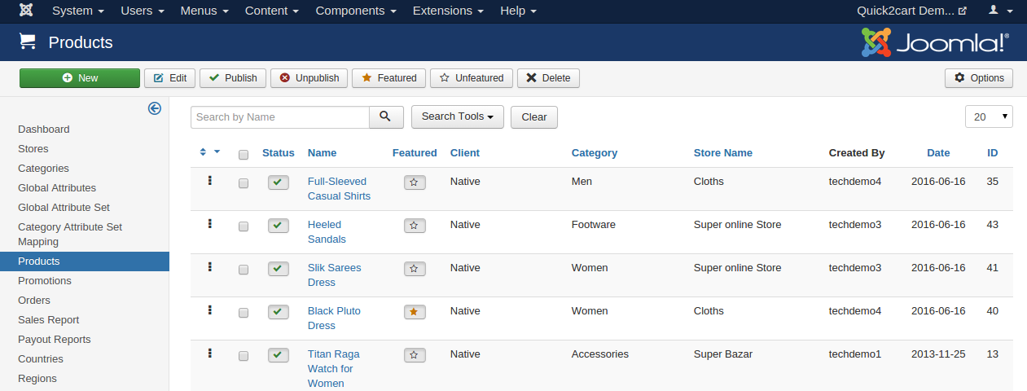This screenshot has width=1027, height=391.
Task: Open the user account menu icon
Action: click(x=998, y=11)
